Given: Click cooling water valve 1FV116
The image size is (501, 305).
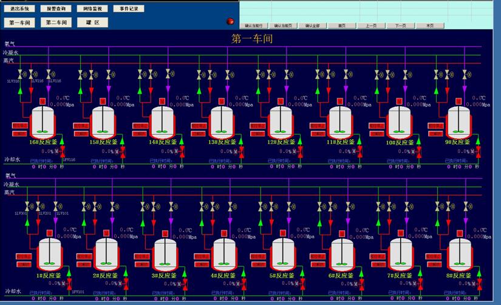Looking at the screenshot, I should coord(62,152).
